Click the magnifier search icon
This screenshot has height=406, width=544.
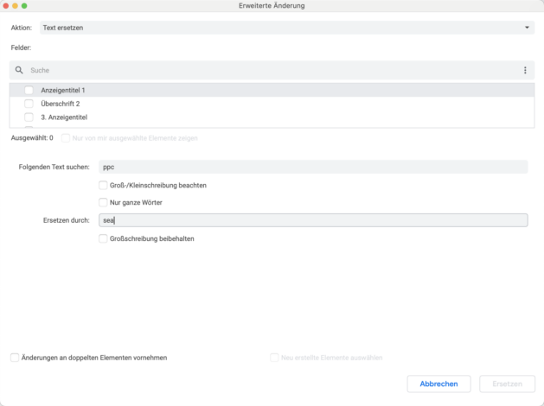click(19, 70)
